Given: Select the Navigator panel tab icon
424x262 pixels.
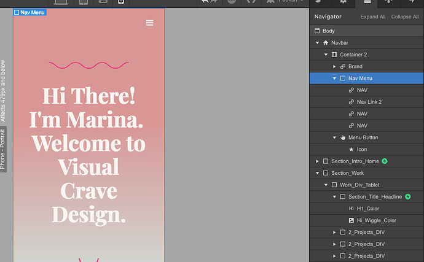Looking at the screenshot, I should (x=367, y=2).
